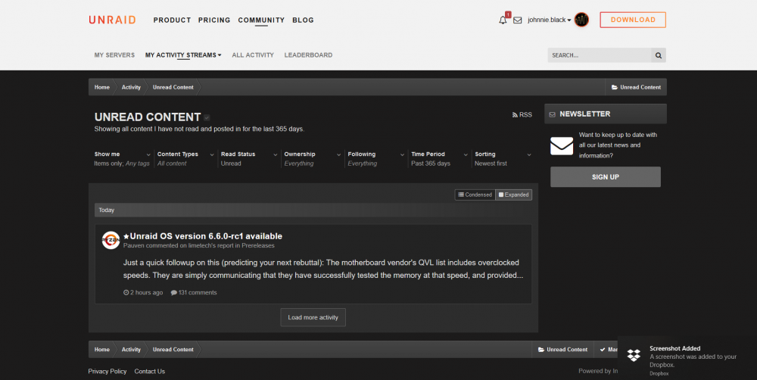Open the Privacy Policy link

pos(107,372)
